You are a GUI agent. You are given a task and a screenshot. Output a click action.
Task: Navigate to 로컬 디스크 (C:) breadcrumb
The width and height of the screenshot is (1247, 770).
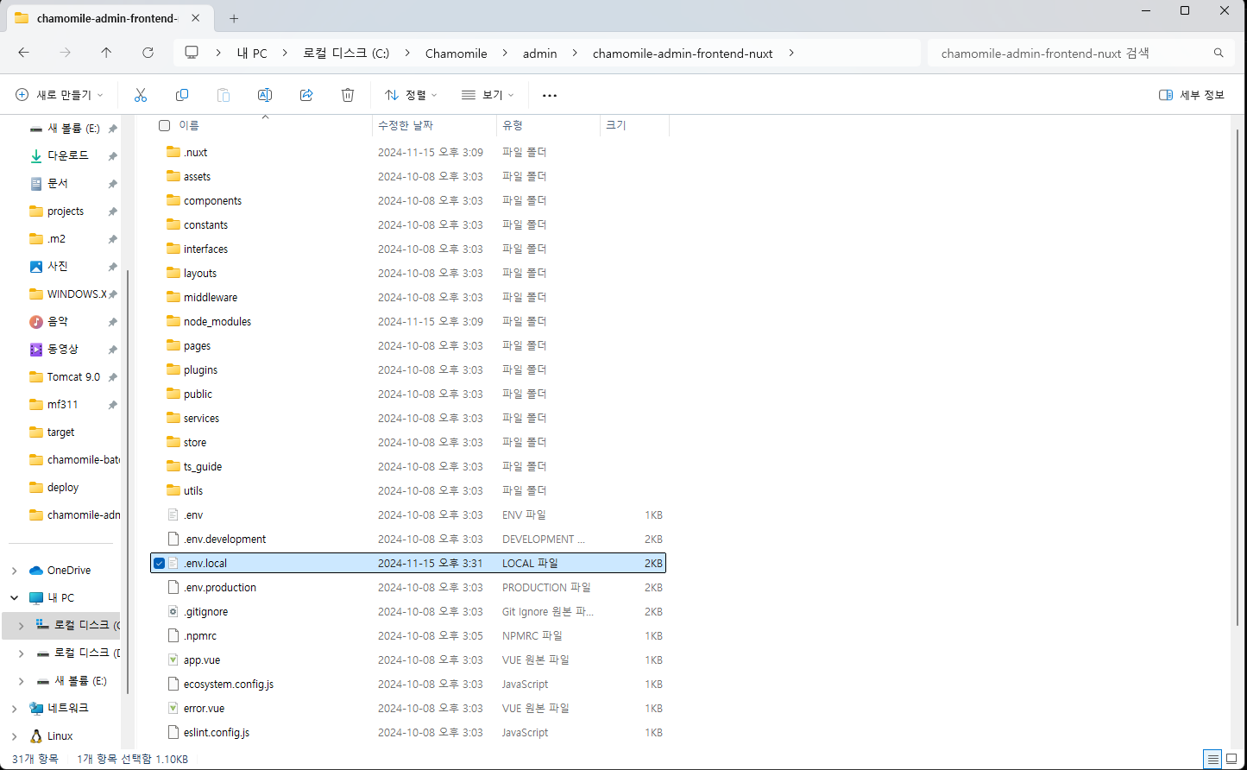pos(346,53)
